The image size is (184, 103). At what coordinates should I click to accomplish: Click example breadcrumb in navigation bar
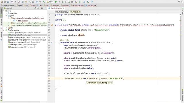(x=55, y=5)
